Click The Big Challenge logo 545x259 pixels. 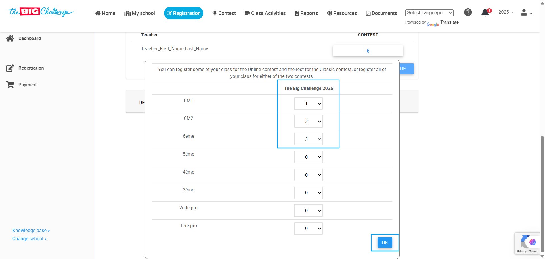[x=41, y=12]
